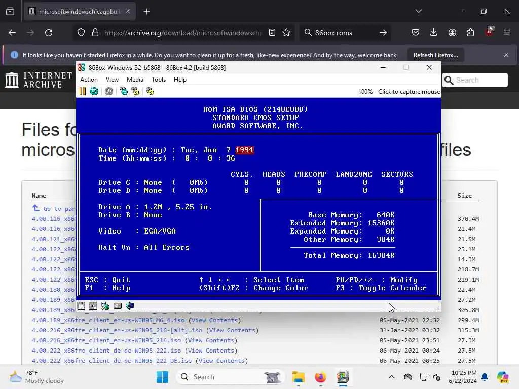
Task: Click the Refresh Firefox button
Action: click(435, 55)
